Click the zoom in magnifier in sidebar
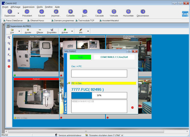The image size is (190, 137). pos(9,37)
